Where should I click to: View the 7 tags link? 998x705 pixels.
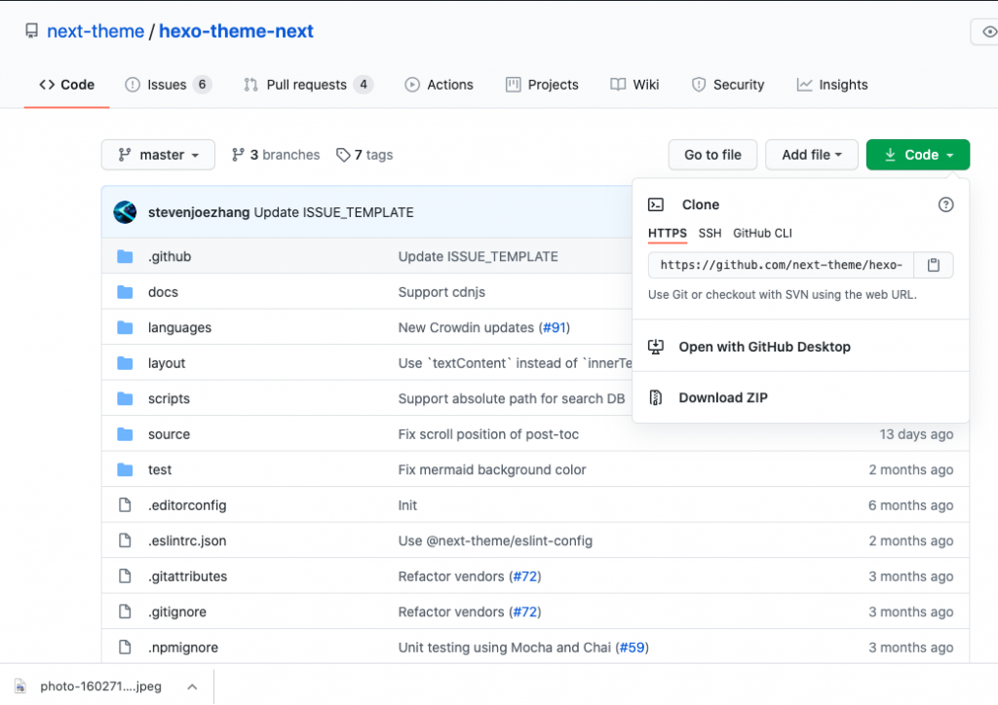[x=365, y=155]
